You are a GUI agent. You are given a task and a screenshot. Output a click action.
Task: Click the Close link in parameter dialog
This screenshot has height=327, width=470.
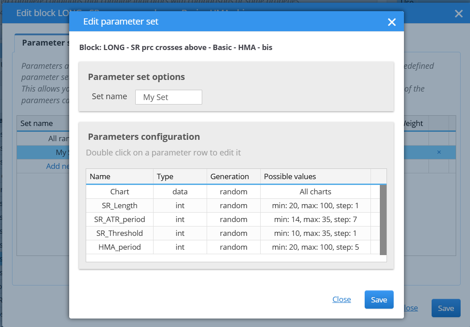click(341, 299)
